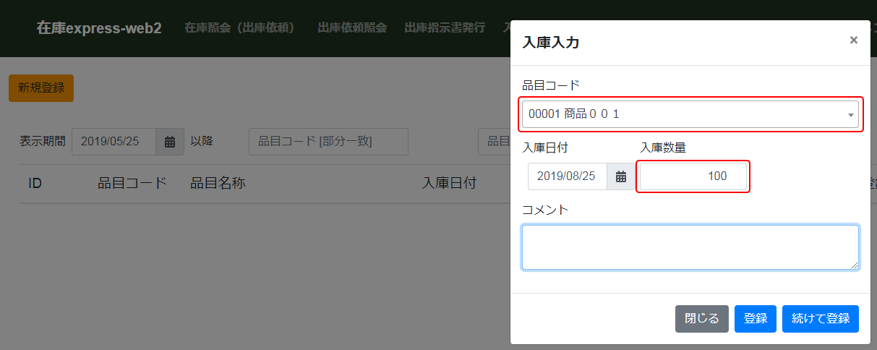
Task: Click the 閉じる button in the dialog
Action: [701, 319]
